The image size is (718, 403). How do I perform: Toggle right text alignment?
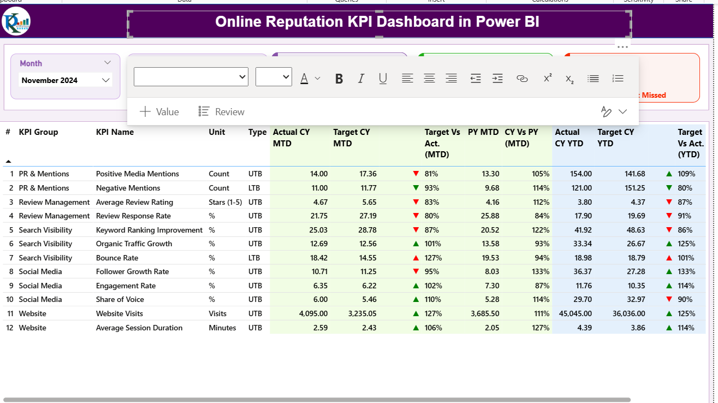point(451,78)
